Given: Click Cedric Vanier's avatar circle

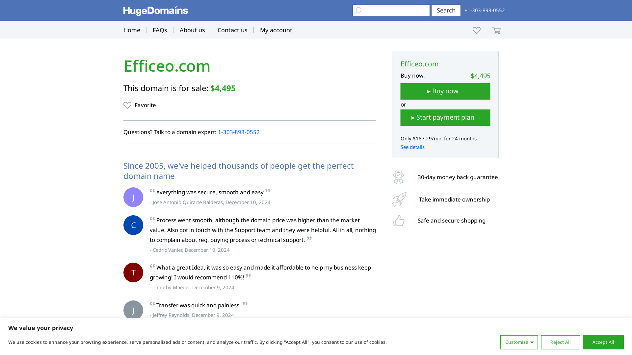Looking at the screenshot, I should pos(133,225).
